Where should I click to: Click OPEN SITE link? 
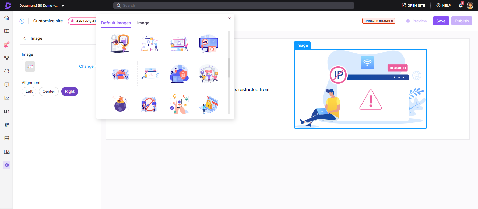click(413, 6)
